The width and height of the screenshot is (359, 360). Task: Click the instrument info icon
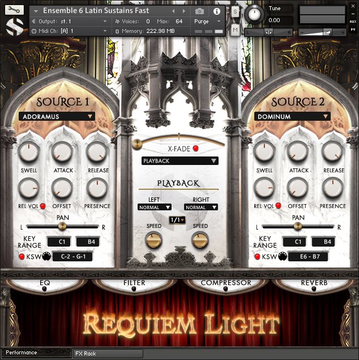216,11
